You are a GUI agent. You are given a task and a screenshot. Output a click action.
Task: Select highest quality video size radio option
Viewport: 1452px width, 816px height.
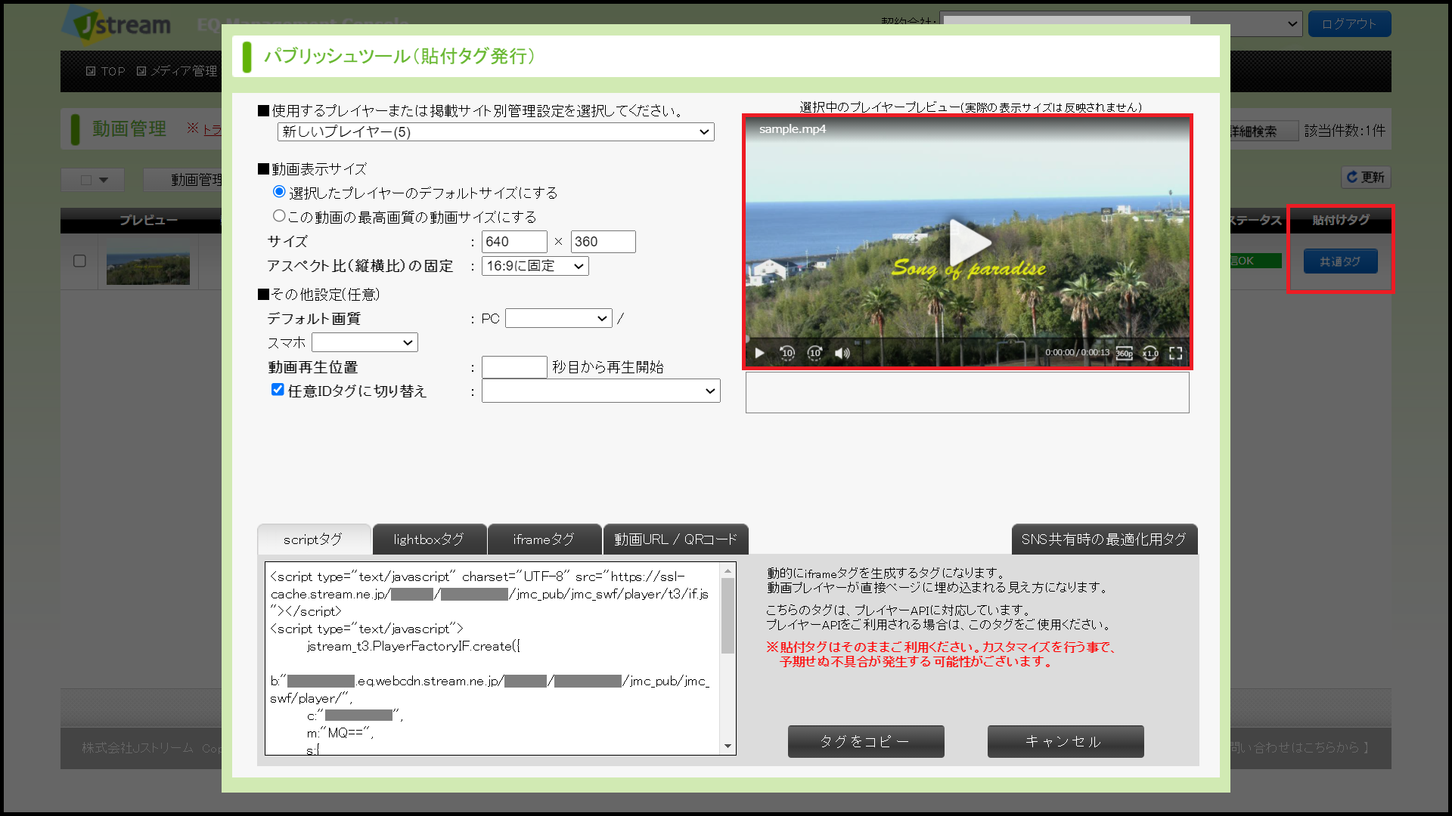click(x=279, y=216)
